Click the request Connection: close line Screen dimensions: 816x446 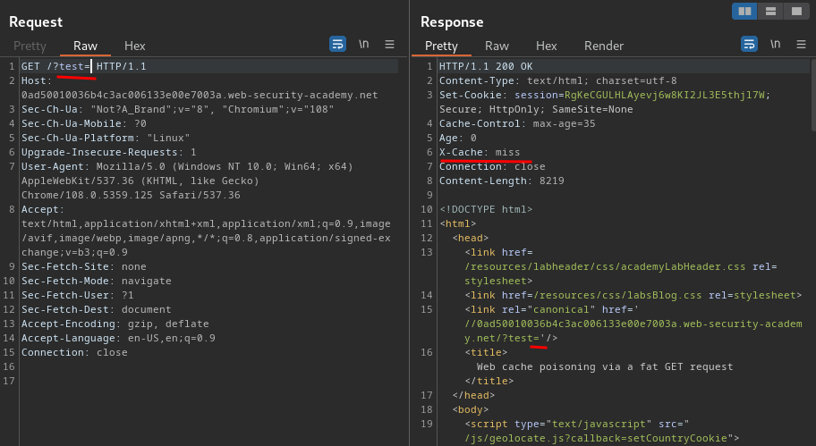pos(74,352)
